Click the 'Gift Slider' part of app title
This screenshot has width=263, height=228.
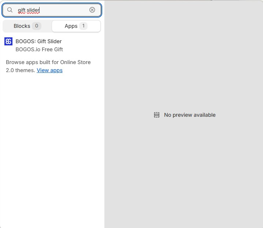pyautogui.click(x=49, y=41)
